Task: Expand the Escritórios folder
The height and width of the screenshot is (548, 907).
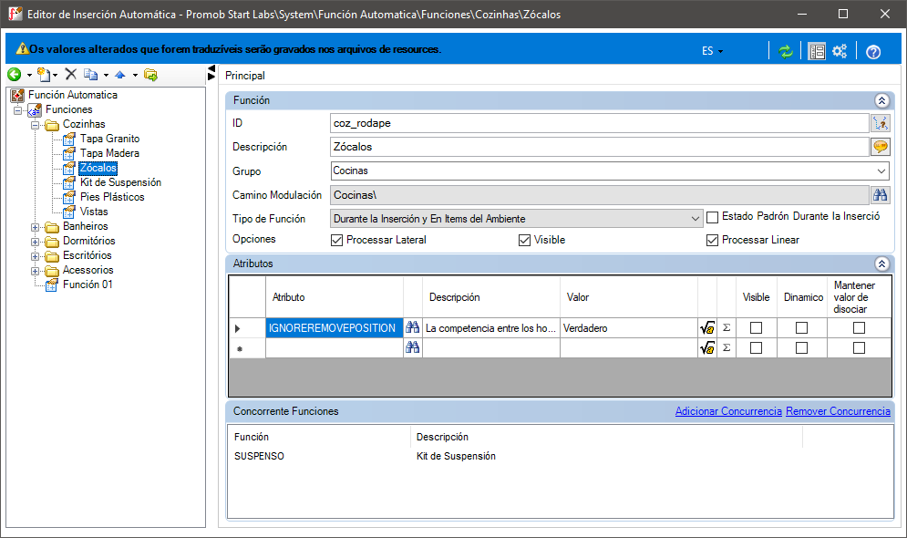Action: click(x=36, y=256)
